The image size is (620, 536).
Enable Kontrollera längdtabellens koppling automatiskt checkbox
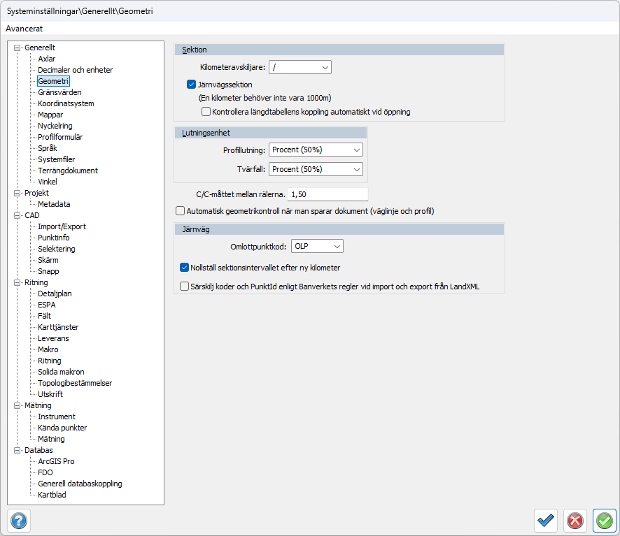[206, 111]
